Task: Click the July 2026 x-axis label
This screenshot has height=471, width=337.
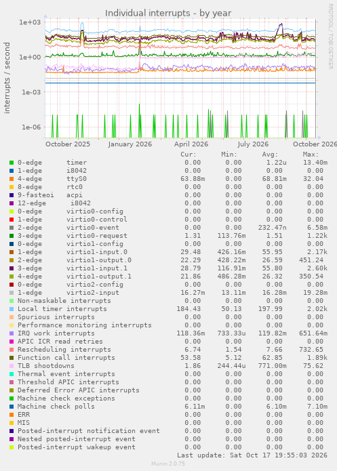Action: (253, 144)
